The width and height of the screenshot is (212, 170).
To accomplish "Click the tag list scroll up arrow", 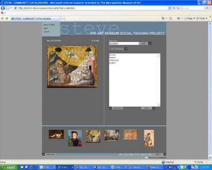I will pyautogui.click(x=159, y=55).
